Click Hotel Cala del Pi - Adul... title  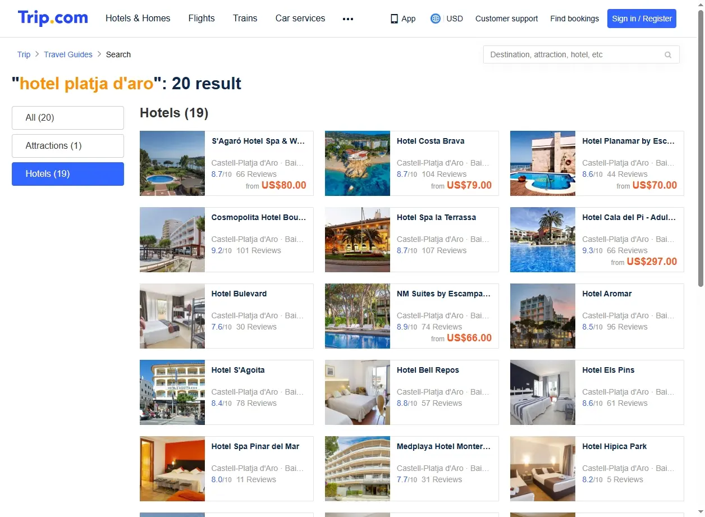(629, 217)
